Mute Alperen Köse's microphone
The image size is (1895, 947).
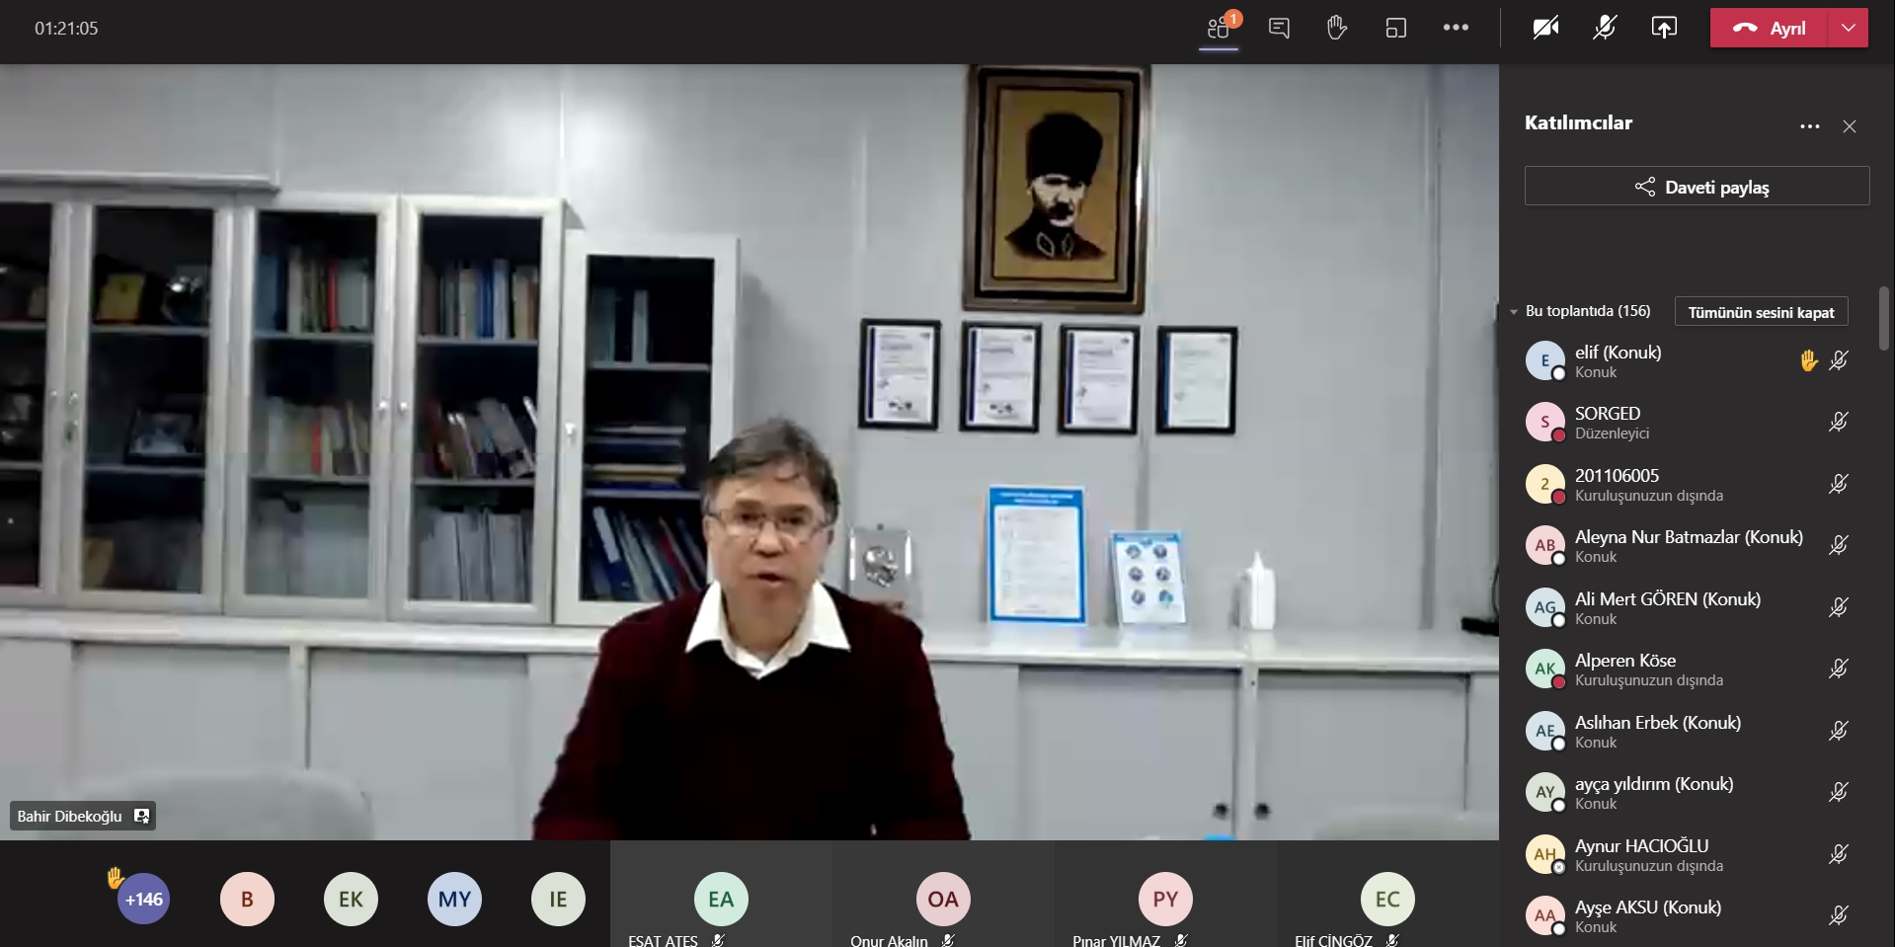[x=1840, y=669]
